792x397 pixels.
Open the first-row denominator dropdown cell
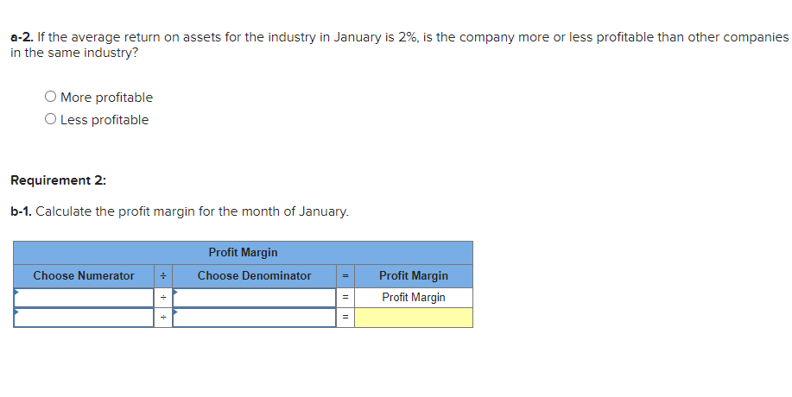click(254, 298)
